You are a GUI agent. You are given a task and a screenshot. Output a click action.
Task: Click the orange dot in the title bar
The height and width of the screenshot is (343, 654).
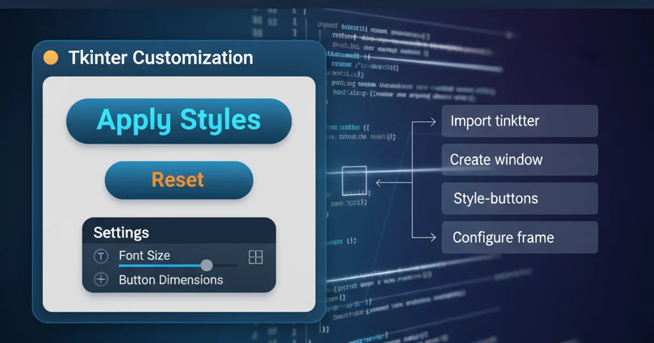click(50, 58)
